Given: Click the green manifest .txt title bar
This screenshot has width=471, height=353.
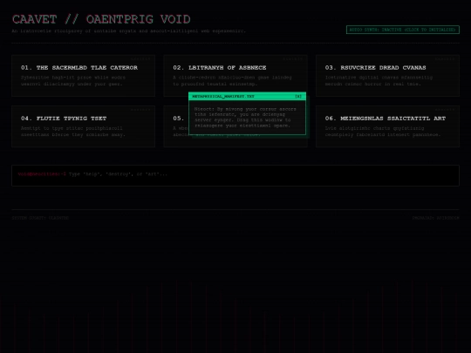Looking at the screenshot, I should (x=247, y=97).
